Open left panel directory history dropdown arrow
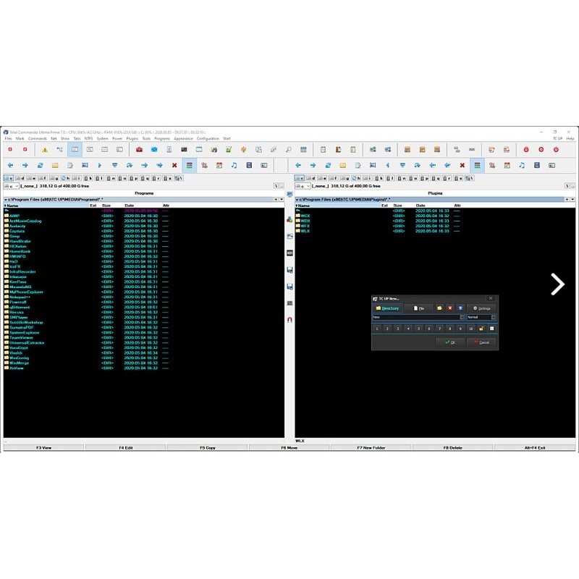579x579 pixels. 282,200
